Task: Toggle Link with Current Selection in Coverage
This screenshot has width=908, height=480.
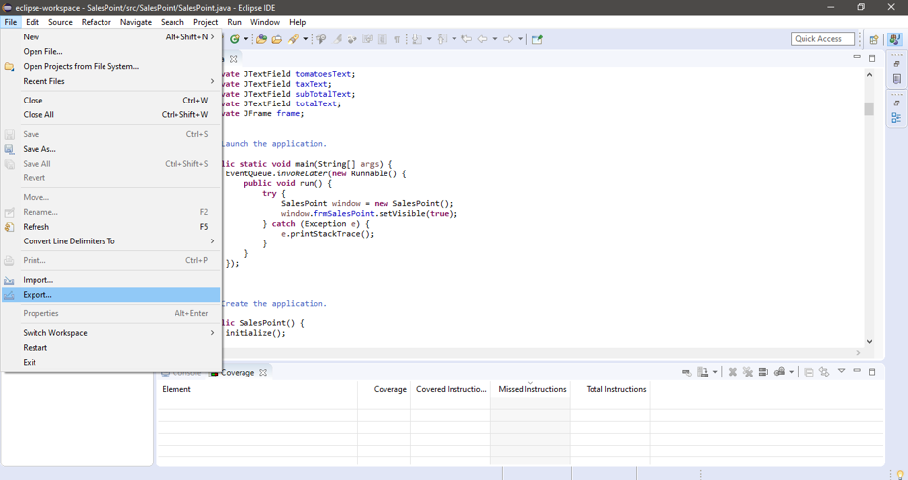Action: click(824, 372)
